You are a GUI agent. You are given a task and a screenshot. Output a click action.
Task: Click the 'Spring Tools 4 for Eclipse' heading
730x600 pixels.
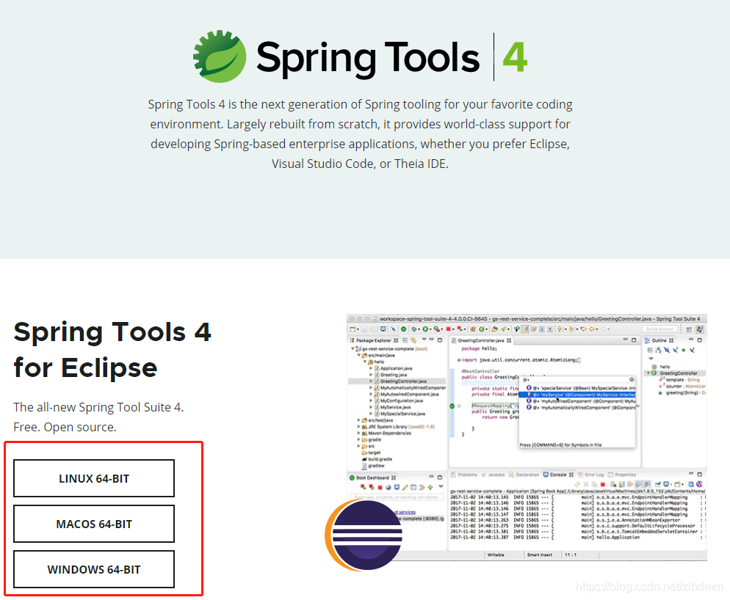(112, 350)
